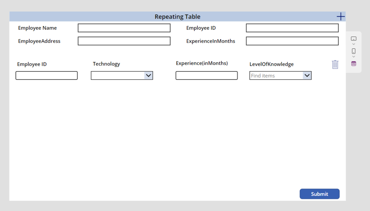
Task: Select the Repeating Table title bar
Action: tap(177, 16)
